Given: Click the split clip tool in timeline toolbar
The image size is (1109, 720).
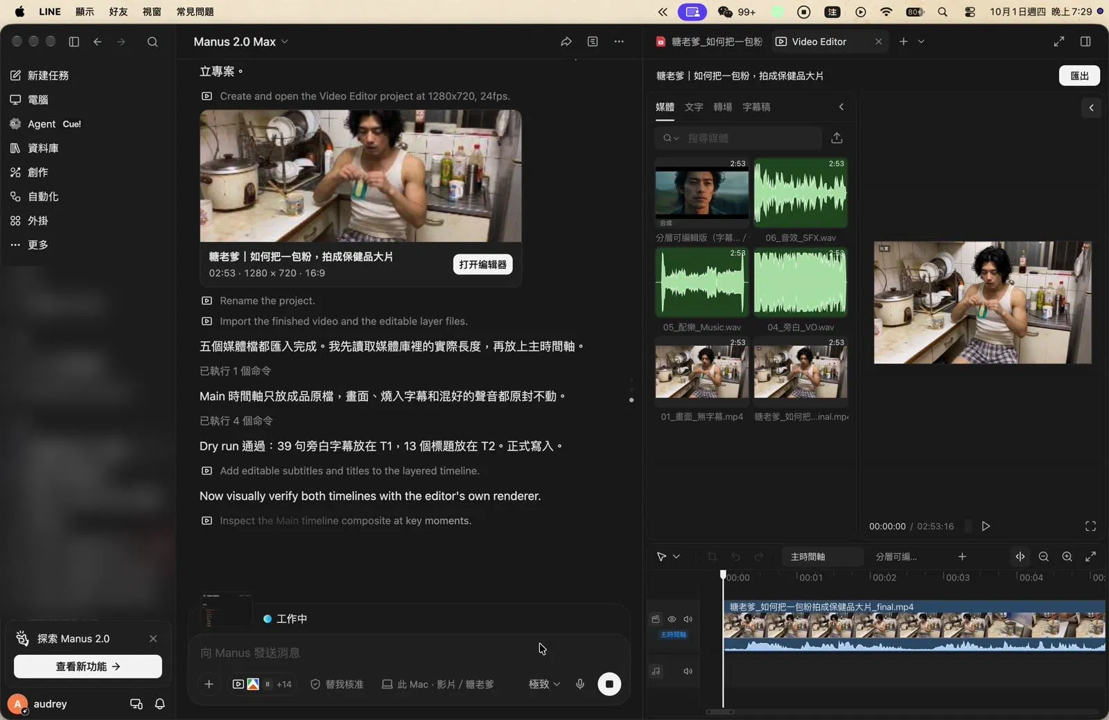Looking at the screenshot, I should click(x=1020, y=556).
